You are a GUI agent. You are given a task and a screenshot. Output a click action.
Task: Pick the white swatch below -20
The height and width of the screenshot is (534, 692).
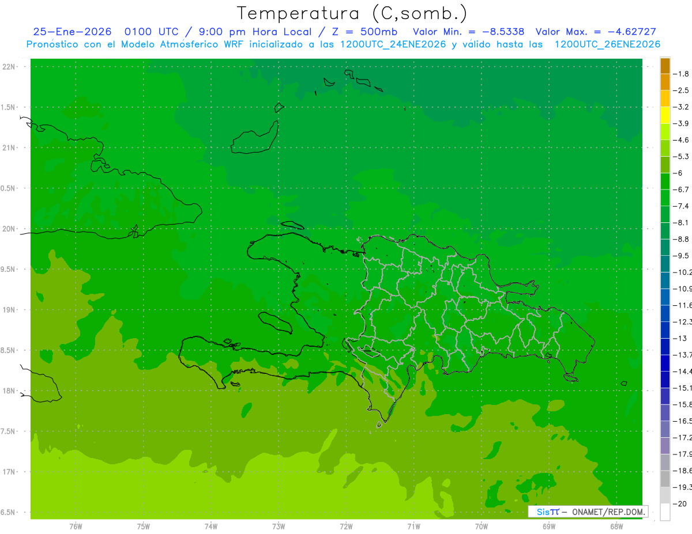(665, 512)
